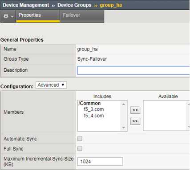The width and height of the screenshot is (190, 170).
Task: Click the move-left << arrow button
Action: [x=135, y=110]
